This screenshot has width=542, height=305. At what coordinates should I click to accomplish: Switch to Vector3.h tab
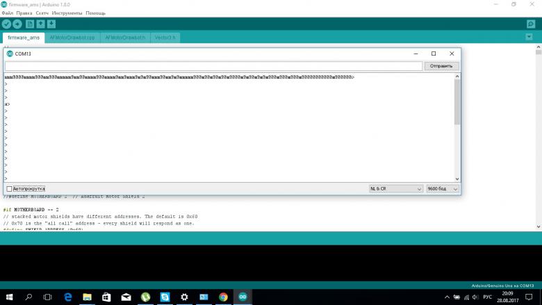pos(165,38)
